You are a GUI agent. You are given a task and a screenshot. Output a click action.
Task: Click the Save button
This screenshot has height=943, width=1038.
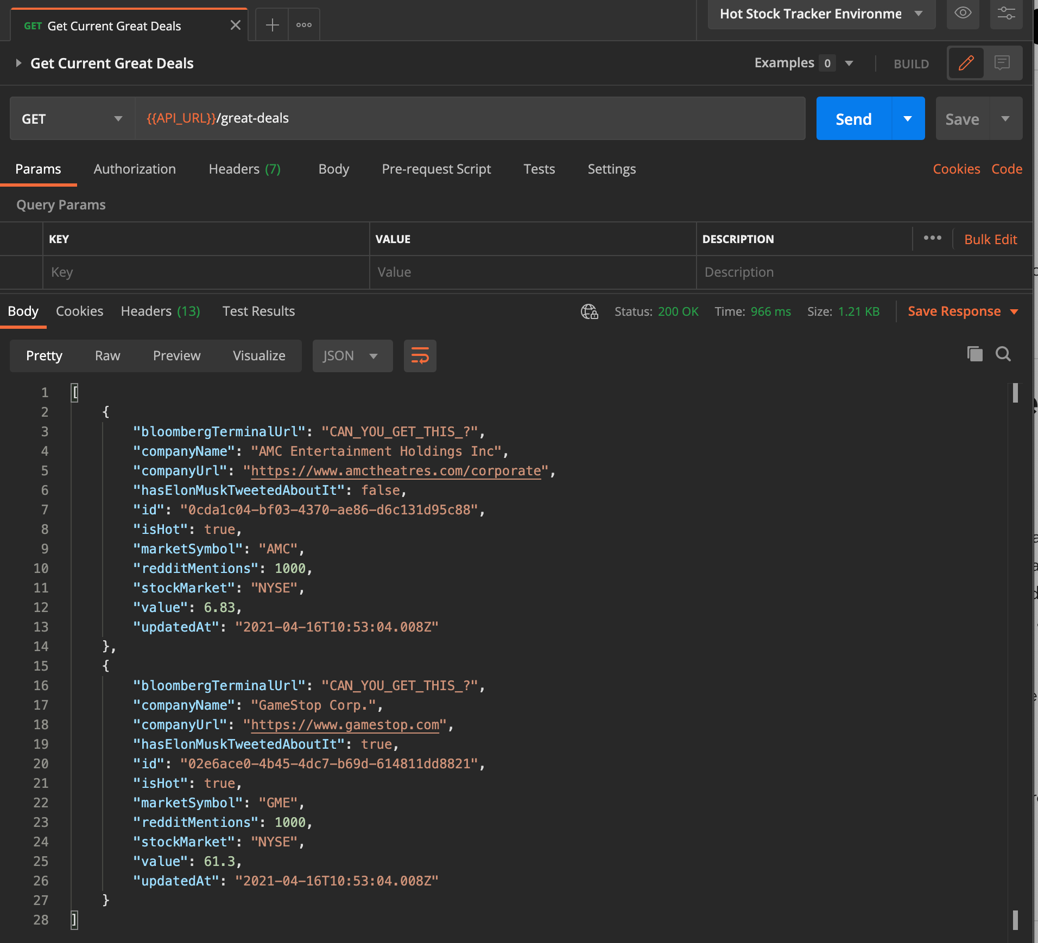pos(963,119)
